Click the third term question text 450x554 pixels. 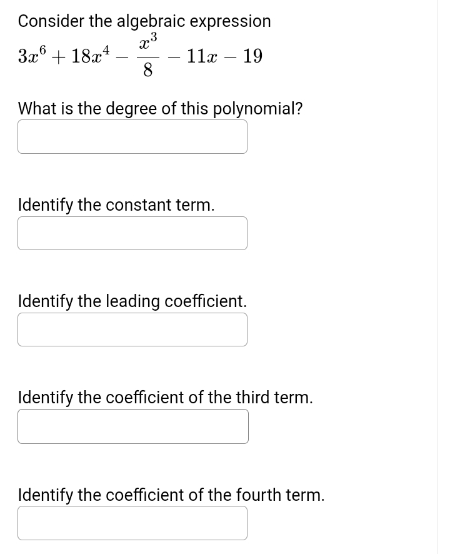(x=165, y=397)
